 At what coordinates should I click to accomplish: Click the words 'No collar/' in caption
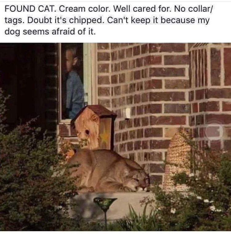pos(193,9)
